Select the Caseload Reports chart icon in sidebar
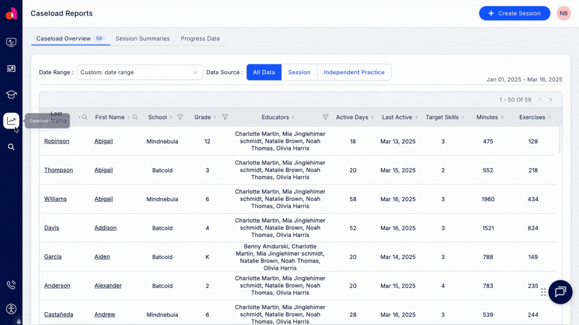 coord(11,120)
